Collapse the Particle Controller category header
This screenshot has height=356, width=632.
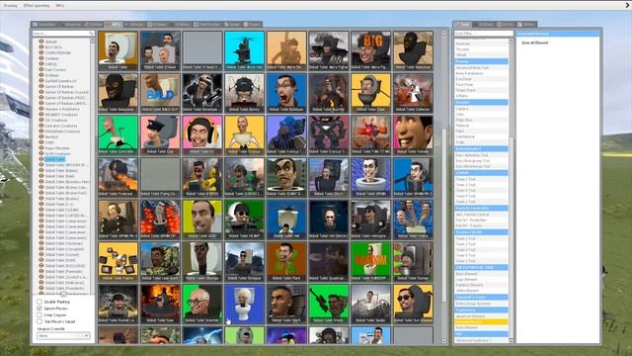coord(481,209)
